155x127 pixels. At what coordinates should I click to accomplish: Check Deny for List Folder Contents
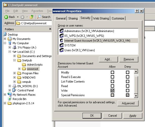127,82
